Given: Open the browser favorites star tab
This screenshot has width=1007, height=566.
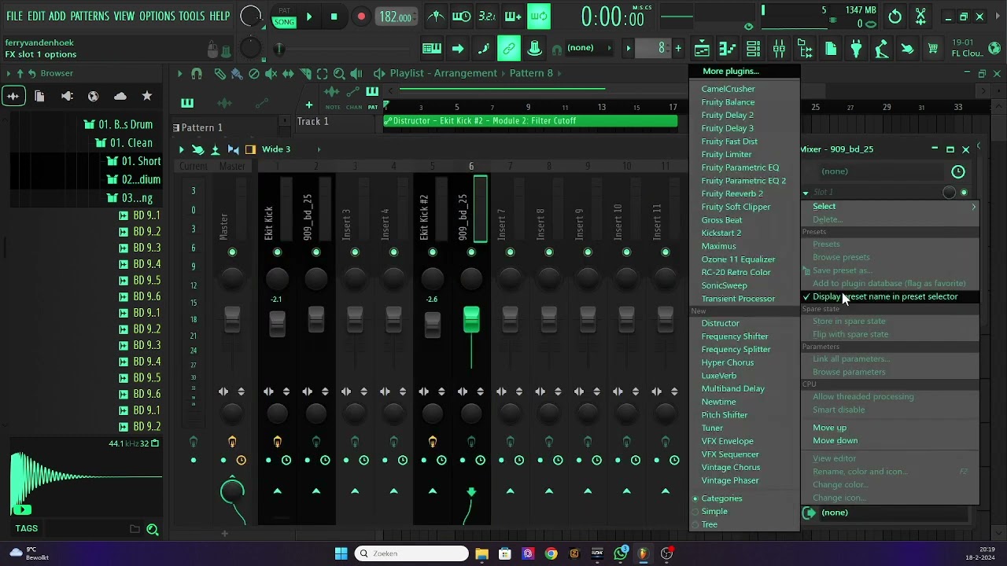Looking at the screenshot, I should tap(146, 96).
